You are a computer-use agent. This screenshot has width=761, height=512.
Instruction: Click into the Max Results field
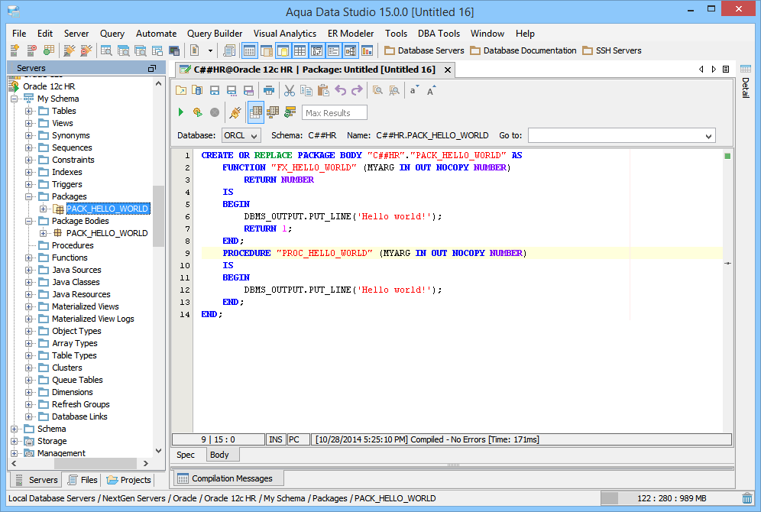click(x=335, y=113)
